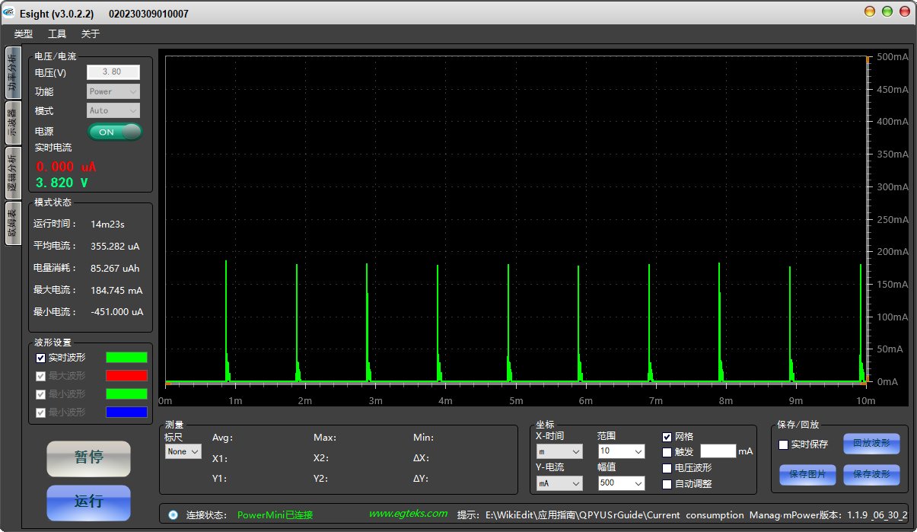Open the X-时间 unit dropdown

[559, 451]
